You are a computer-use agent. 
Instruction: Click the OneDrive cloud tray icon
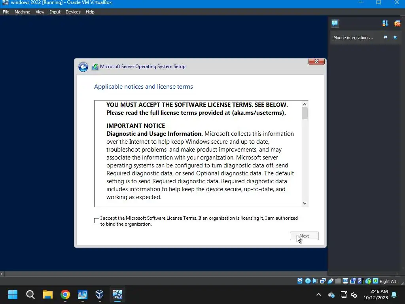[x=331, y=294]
